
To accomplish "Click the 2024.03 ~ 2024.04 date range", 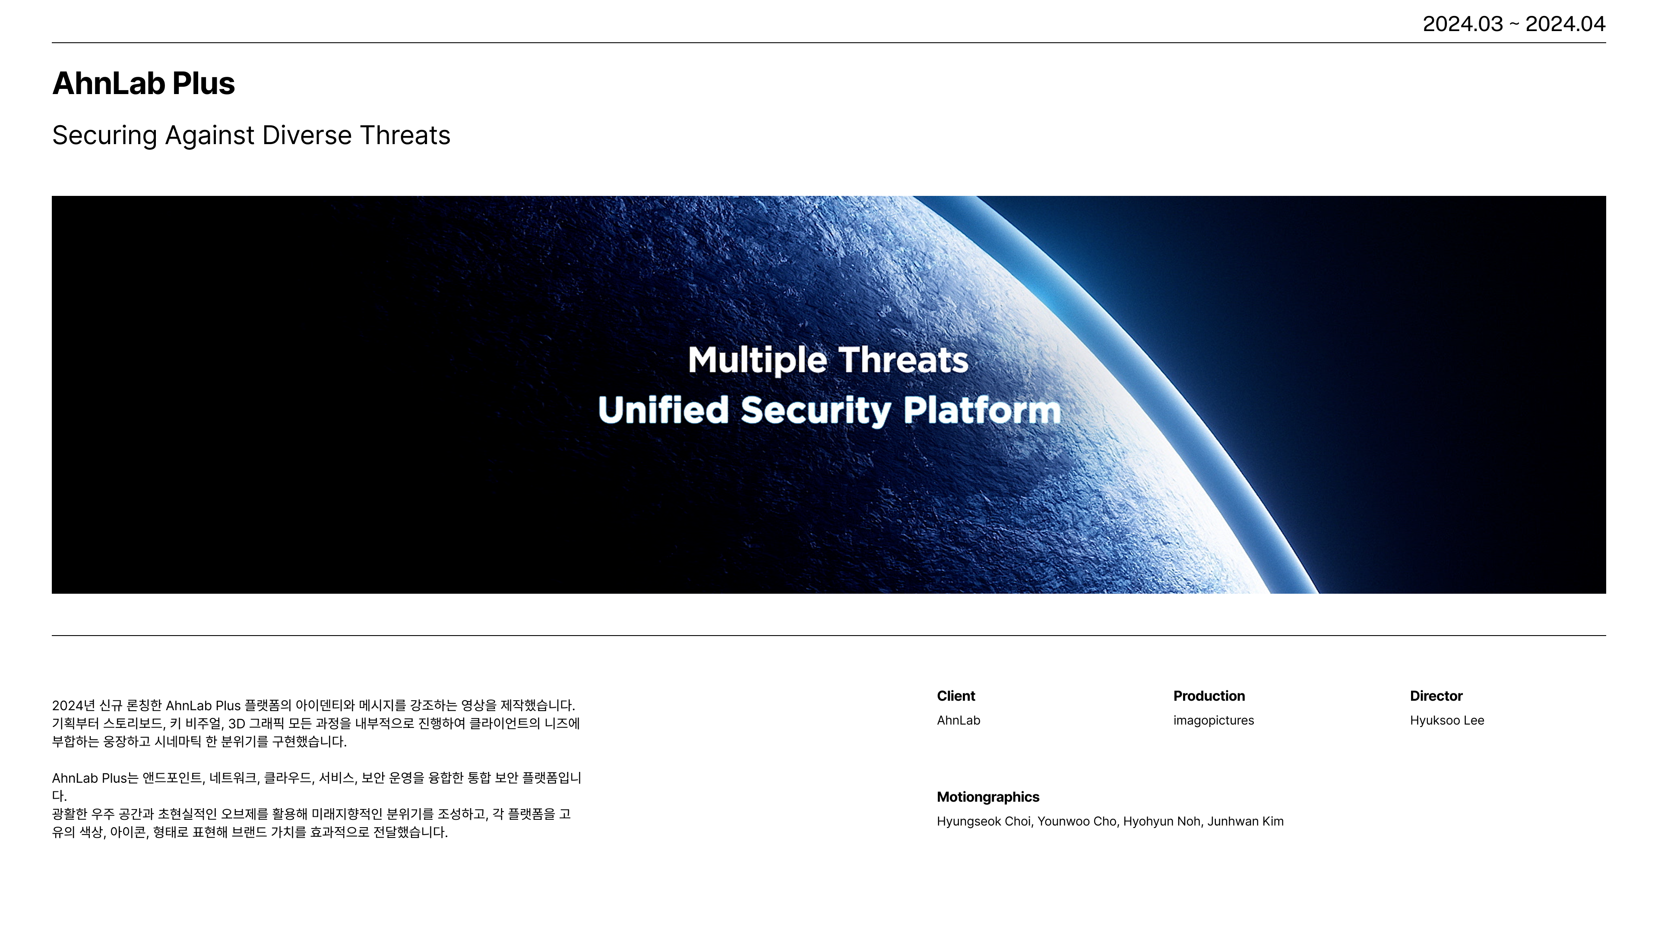I will point(1513,24).
